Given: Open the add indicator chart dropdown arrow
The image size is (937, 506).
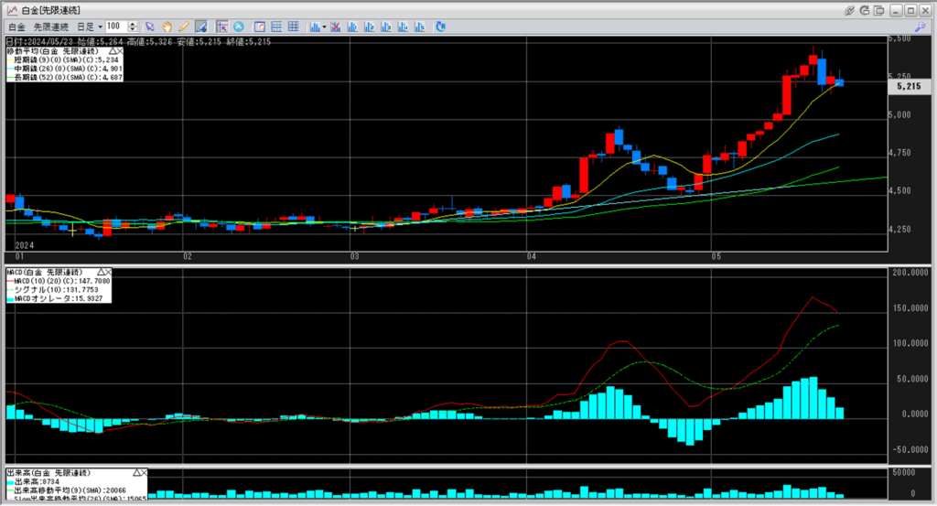Looking at the screenshot, I should 322,27.
